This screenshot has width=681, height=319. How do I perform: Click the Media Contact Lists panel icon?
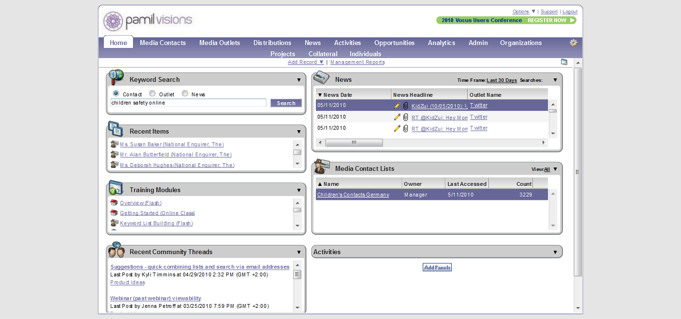(321, 166)
